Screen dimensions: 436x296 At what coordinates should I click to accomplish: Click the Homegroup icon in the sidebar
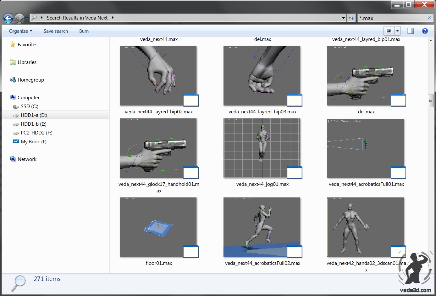(13, 80)
